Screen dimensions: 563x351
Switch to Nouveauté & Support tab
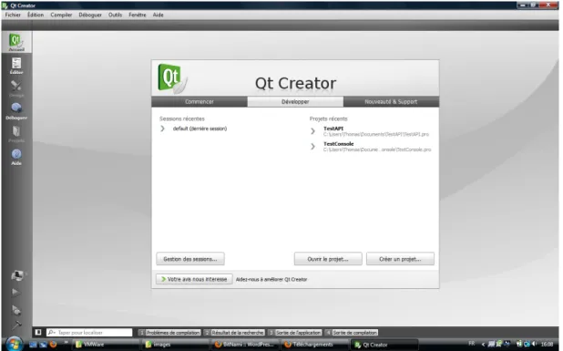[x=391, y=102]
